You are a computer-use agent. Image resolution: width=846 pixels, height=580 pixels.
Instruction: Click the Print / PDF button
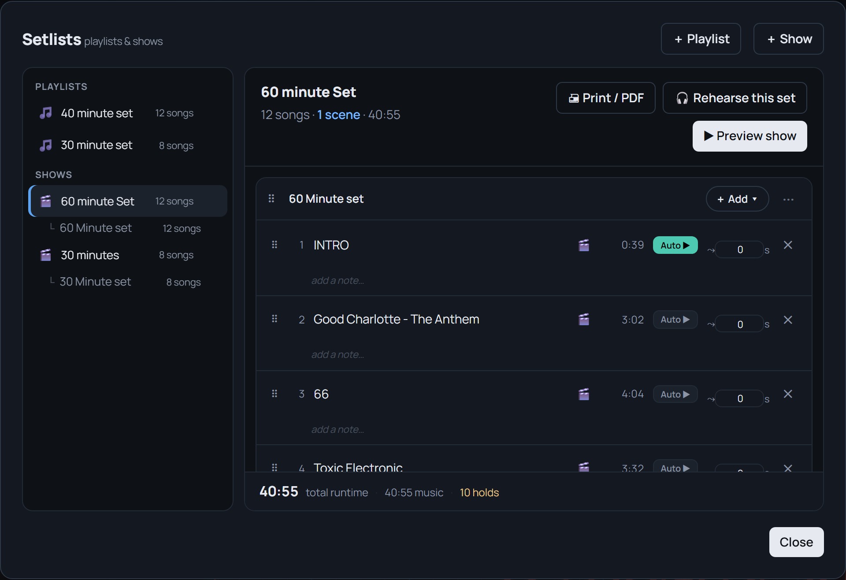(x=605, y=98)
